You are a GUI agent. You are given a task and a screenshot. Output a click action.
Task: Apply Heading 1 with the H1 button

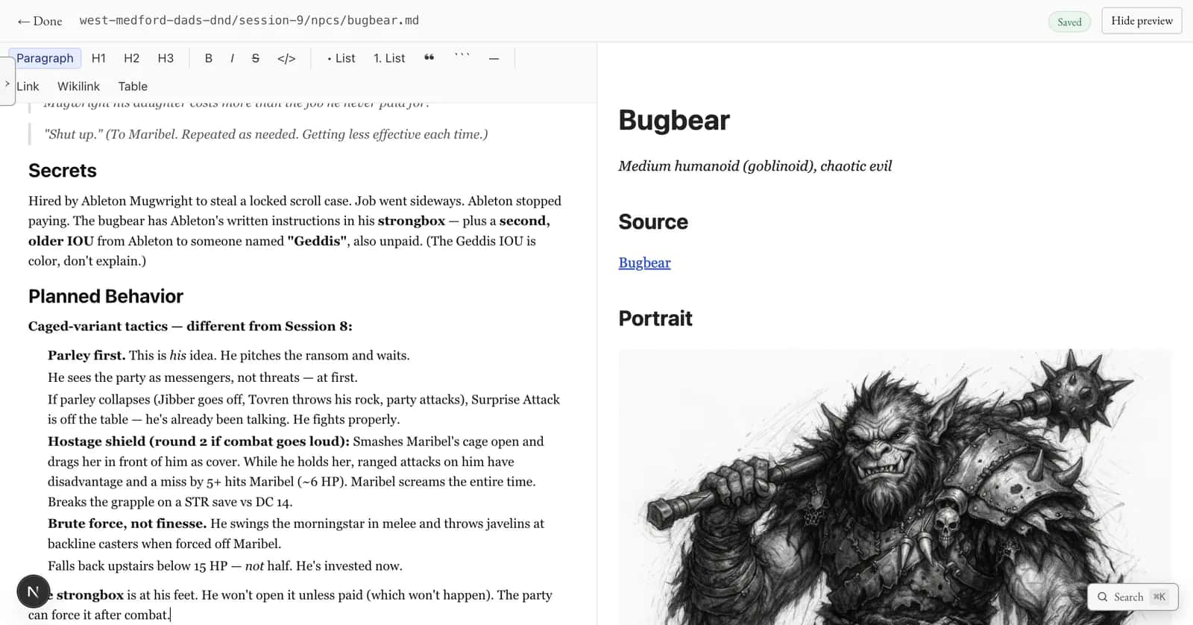click(x=98, y=58)
